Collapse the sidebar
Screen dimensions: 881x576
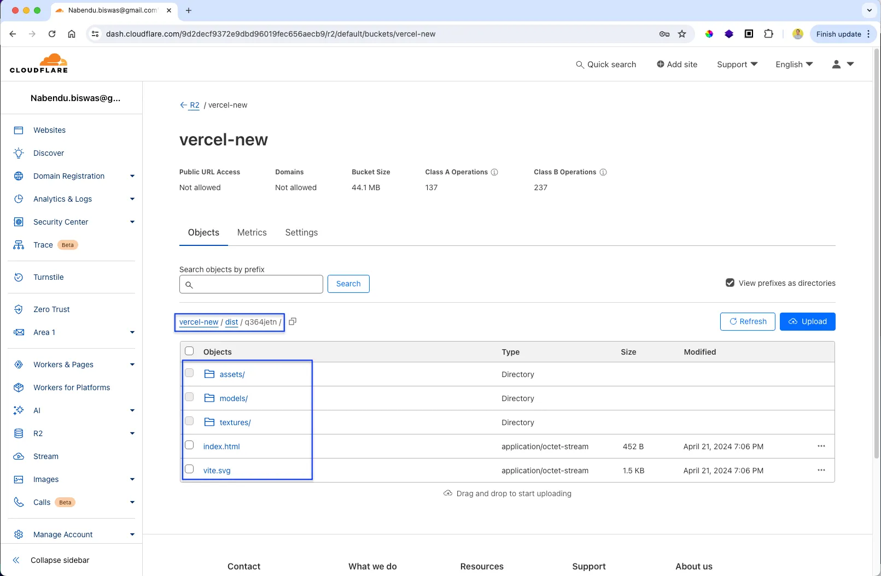coord(51,560)
